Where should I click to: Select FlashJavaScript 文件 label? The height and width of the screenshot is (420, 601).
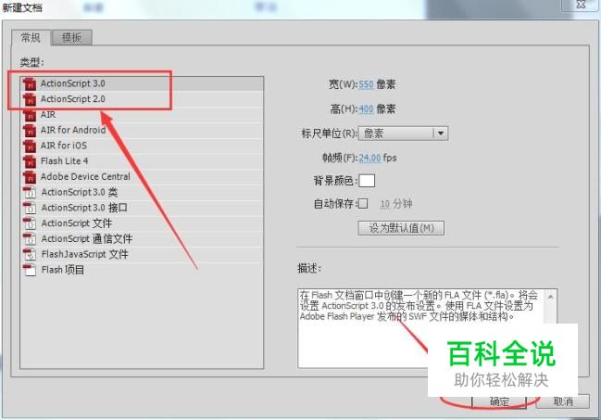click(x=84, y=254)
